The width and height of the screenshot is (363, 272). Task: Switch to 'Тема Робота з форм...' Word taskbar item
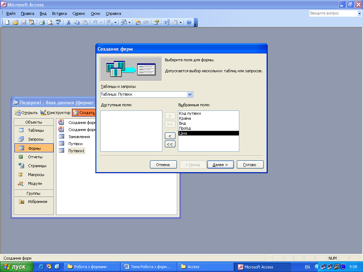[149, 267]
